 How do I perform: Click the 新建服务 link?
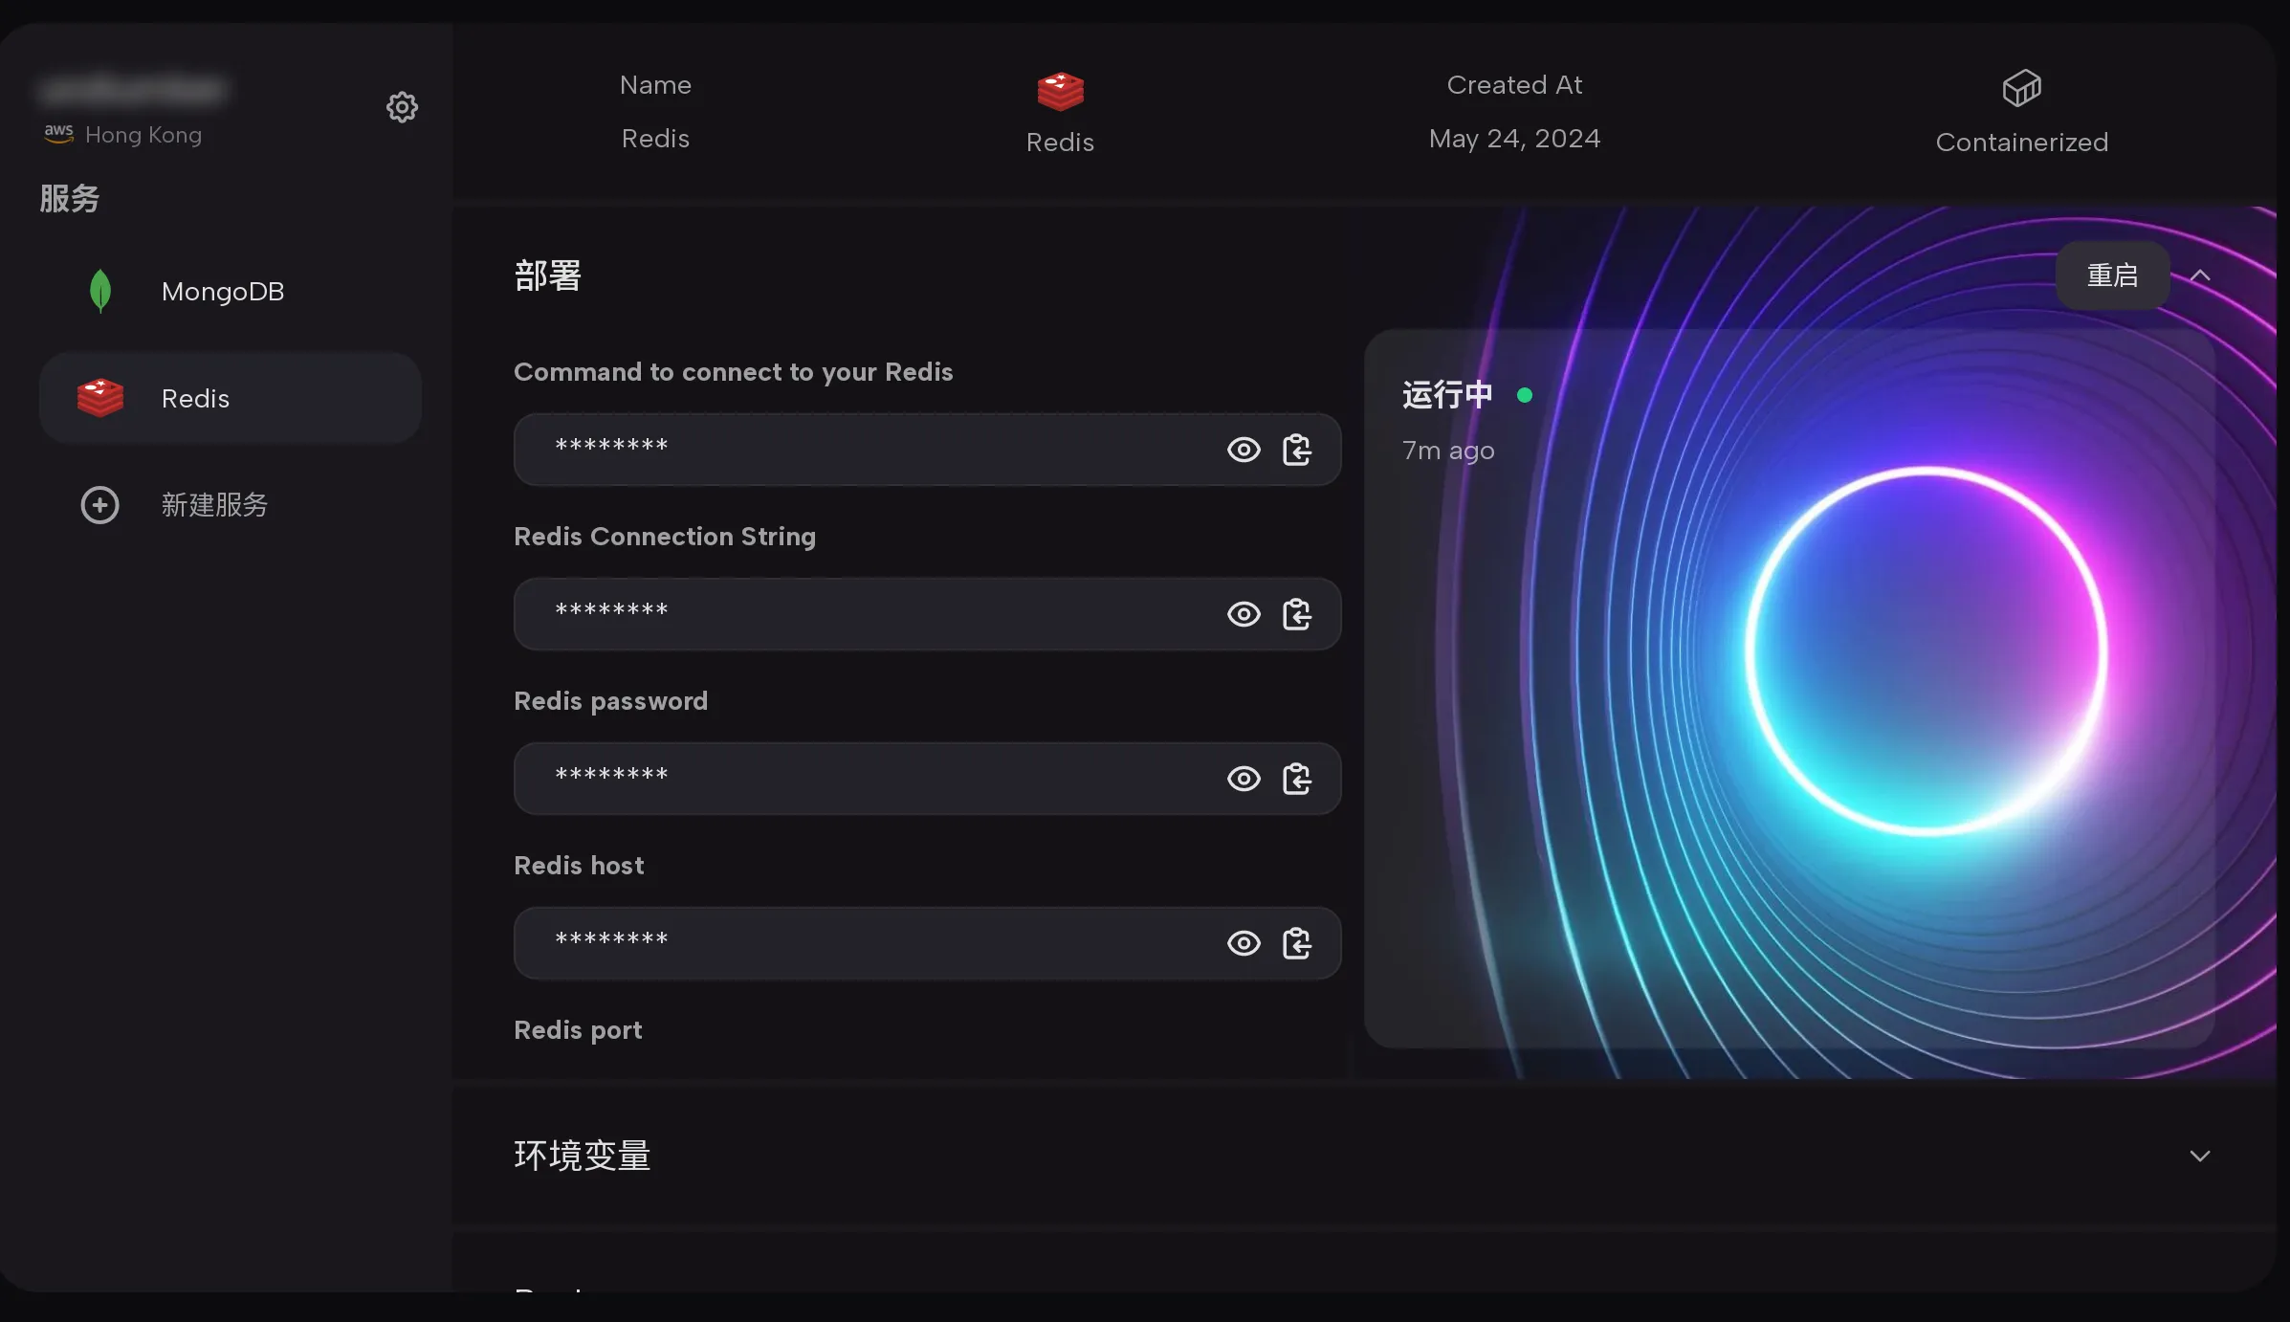point(214,505)
